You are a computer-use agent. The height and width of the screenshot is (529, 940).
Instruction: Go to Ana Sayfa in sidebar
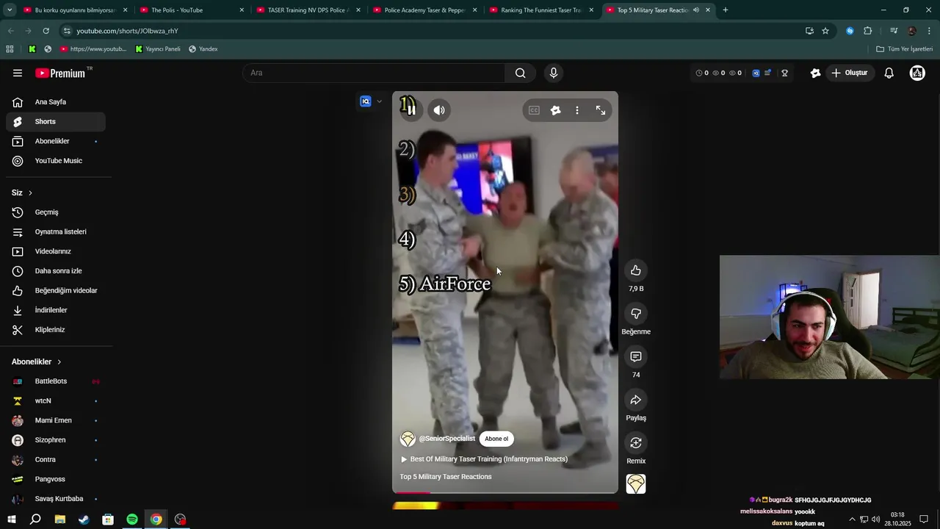point(56,102)
